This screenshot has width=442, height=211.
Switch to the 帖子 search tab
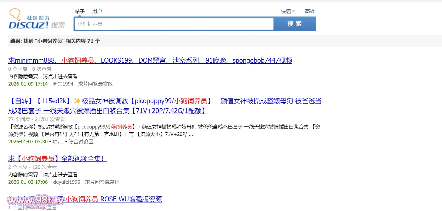point(80,11)
